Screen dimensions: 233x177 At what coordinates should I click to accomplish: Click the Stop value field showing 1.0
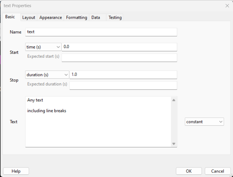[x=123, y=75]
